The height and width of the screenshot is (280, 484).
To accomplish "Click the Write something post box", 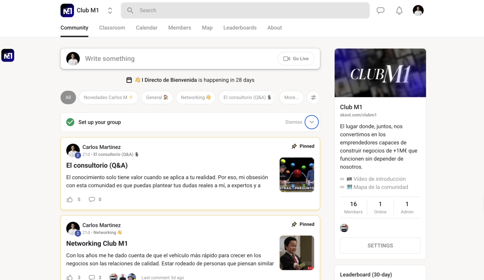I will pos(190,59).
